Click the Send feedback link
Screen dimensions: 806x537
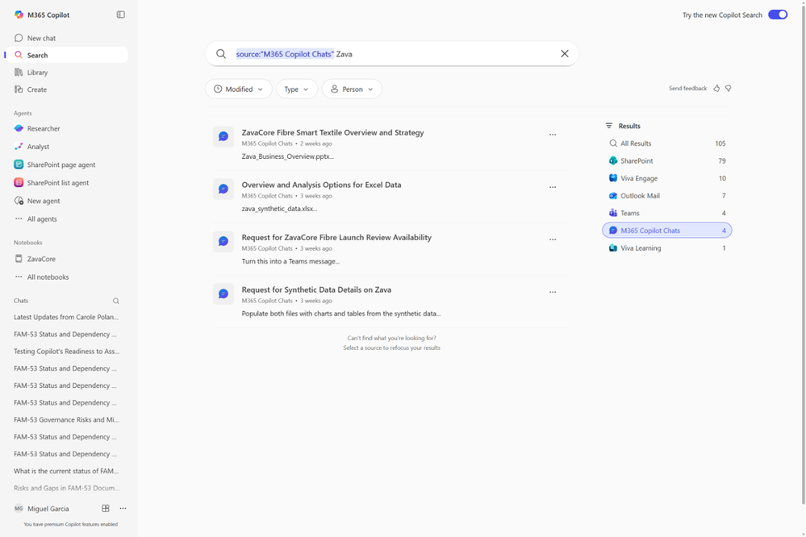[687, 88]
